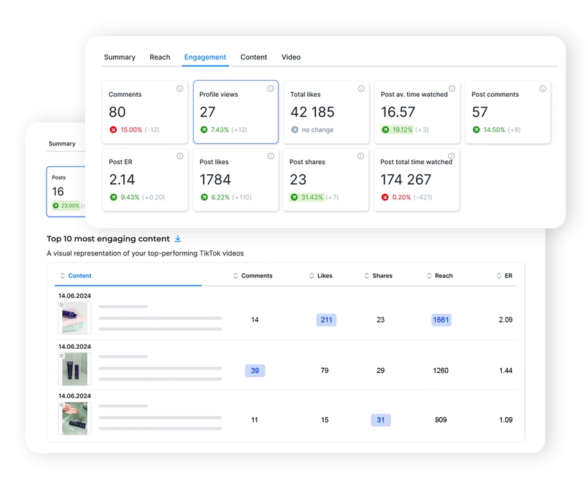The image size is (588, 483).
Task: Show info for Post comments card
Action: [542, 89]
